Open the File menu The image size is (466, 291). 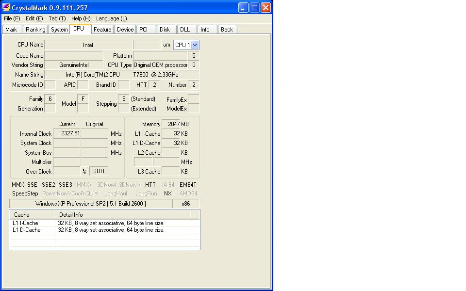12,18
